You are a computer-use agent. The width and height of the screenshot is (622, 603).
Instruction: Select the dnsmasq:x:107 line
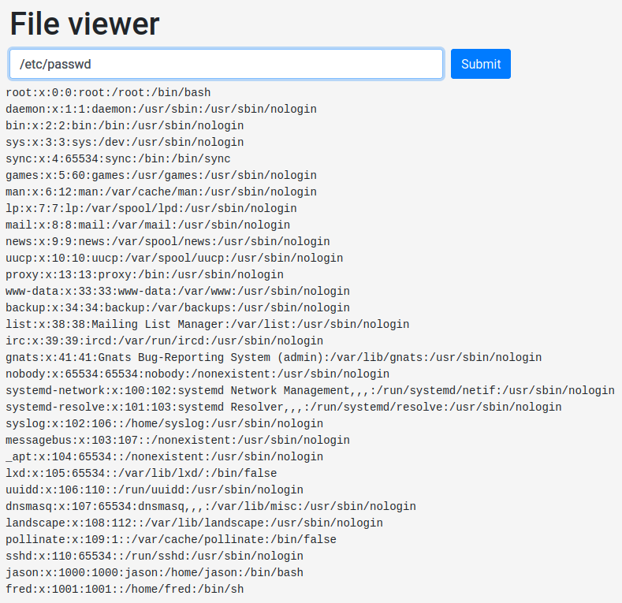(211, 507)
